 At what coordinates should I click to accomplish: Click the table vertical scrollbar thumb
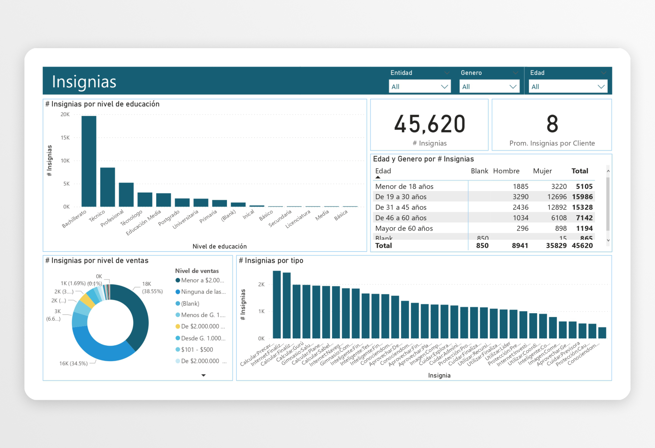[x=608, y=204]
